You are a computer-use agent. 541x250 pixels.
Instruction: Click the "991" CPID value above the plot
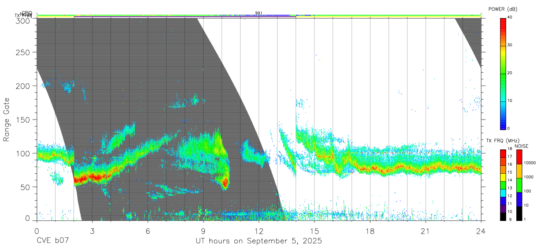click(259, 13)
